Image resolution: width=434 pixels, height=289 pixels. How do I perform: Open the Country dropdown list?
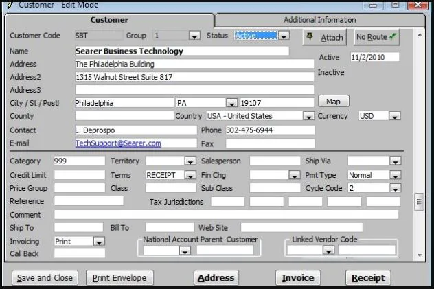308,116
